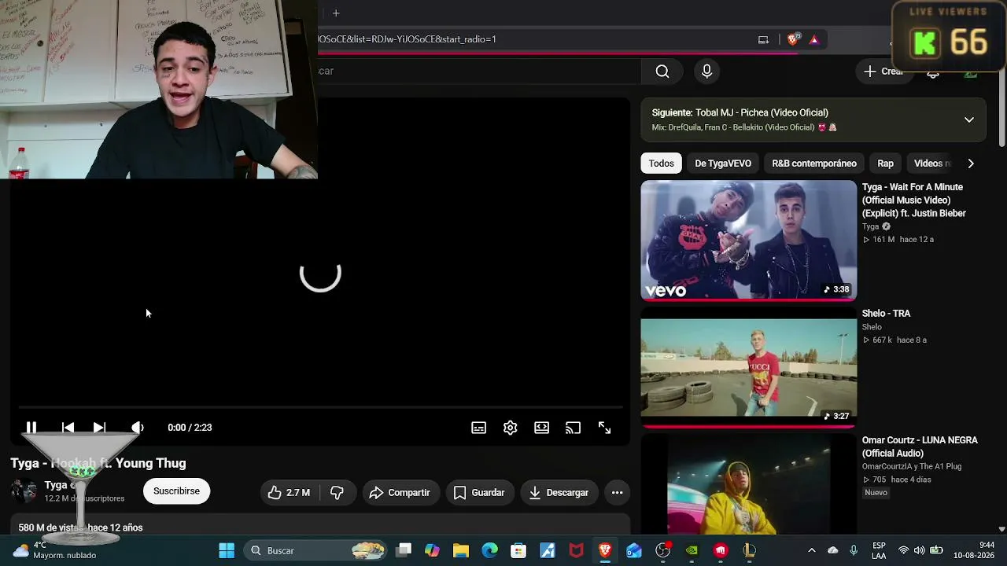Click the Brave Rewards triangle icon

point(814,39)
